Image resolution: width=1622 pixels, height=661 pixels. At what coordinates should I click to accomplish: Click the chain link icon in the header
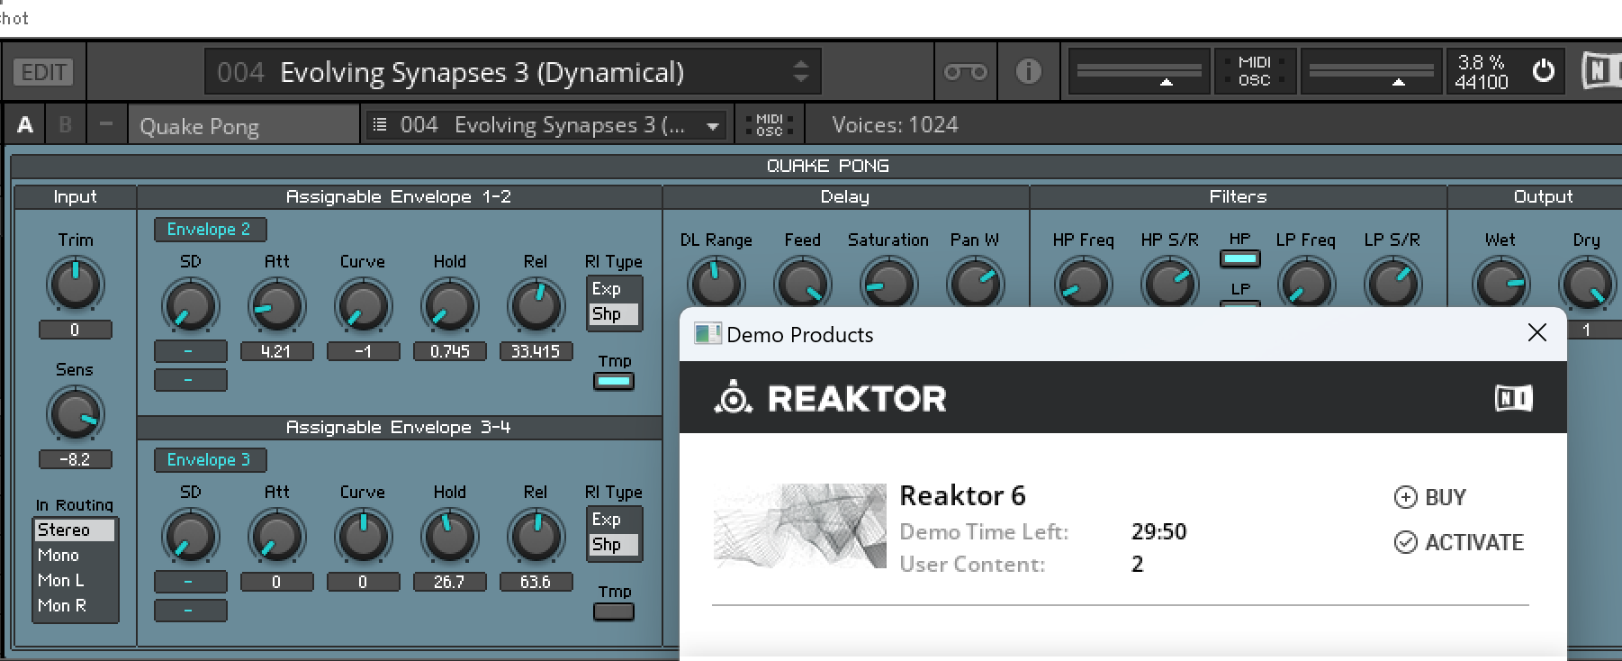[965, 72]
